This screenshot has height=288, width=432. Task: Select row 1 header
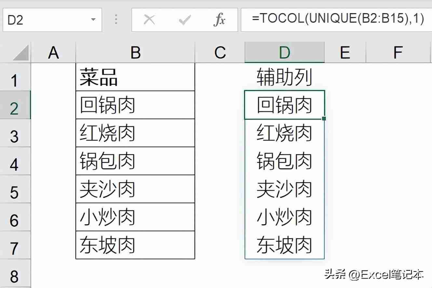15,77
